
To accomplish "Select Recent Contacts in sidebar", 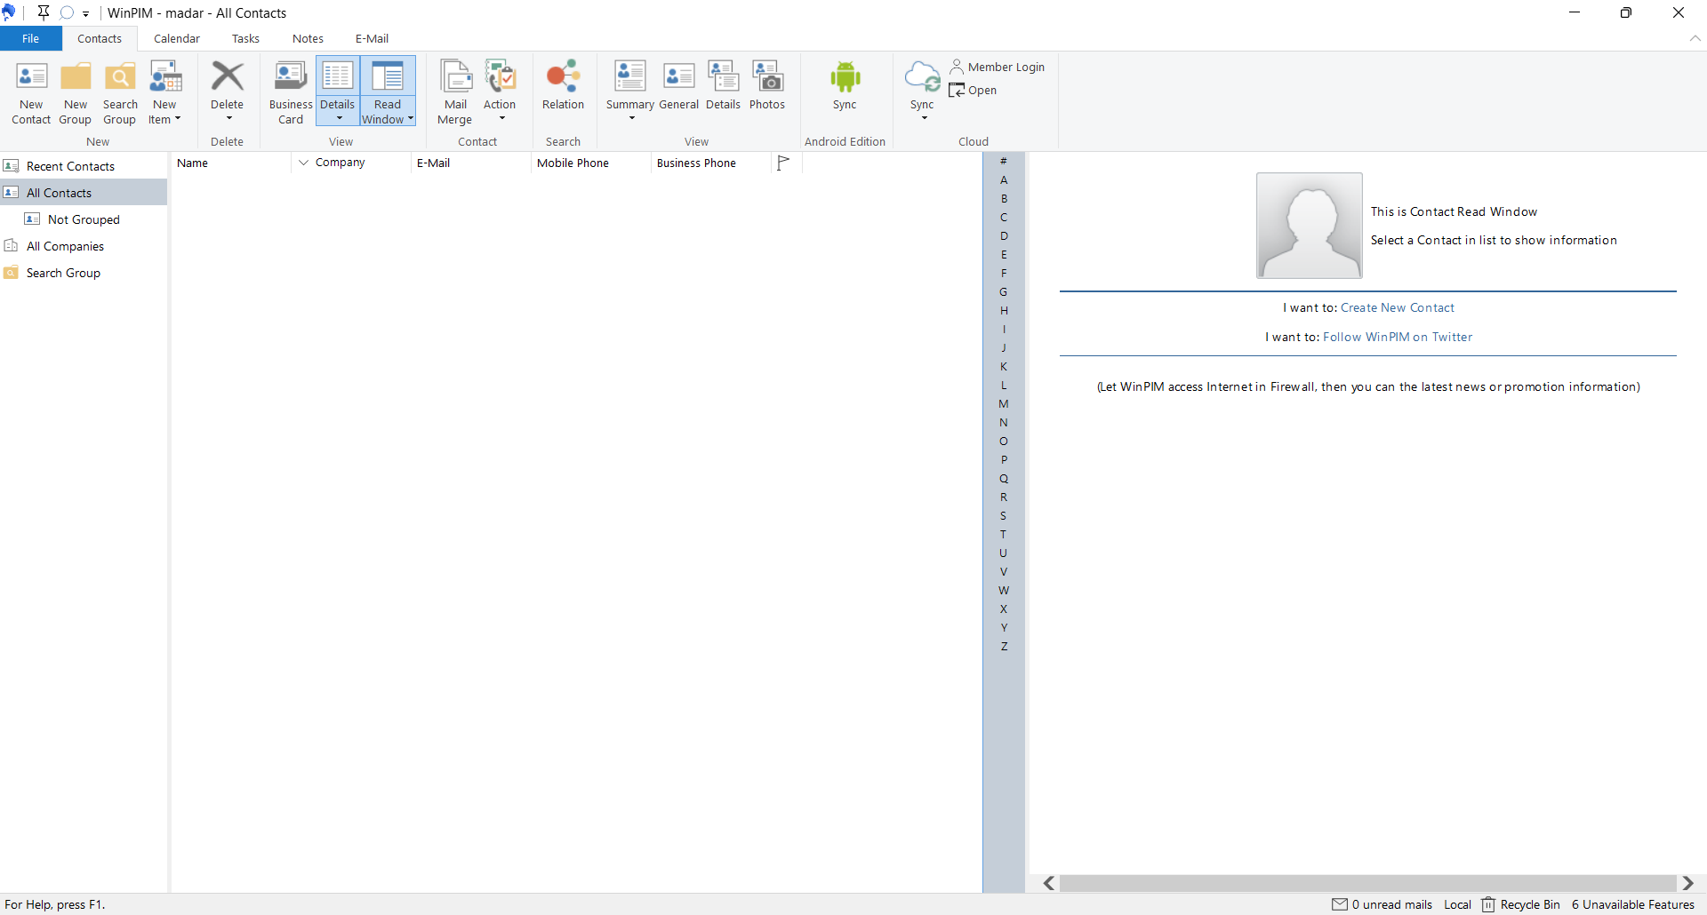I will (x=84, y=166).
